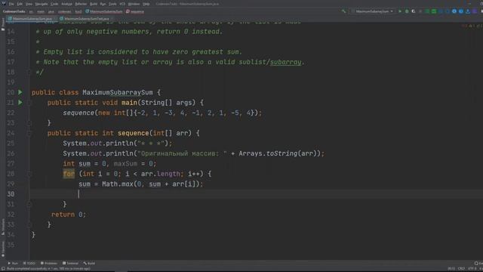This screenshot has height=272, width=483.
Task: Click fold end marker at line 23
Action: click(29, 122)
